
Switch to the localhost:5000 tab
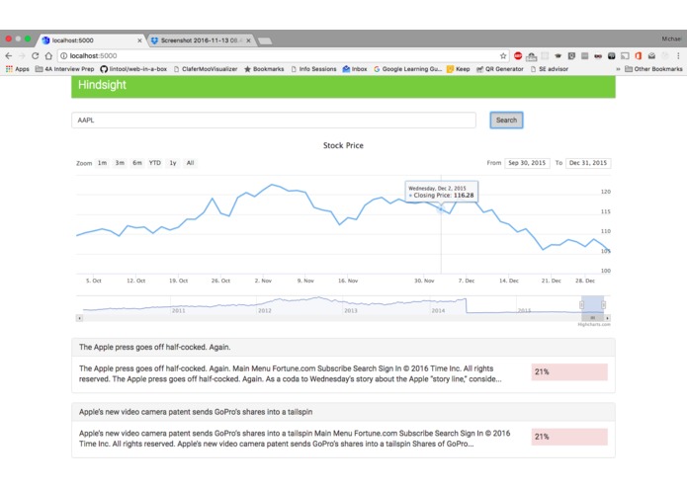(90, 41)
